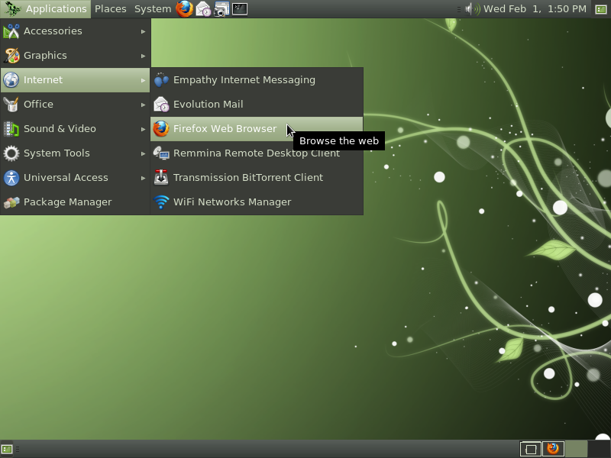Select the Empathy Internet Messaging icon

(163, 79)
